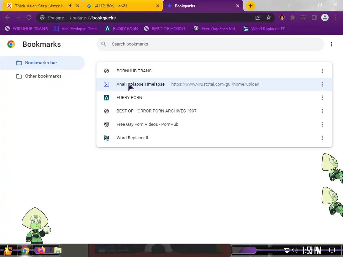This screenshot has height=257, width=343.
Task: Open BEST OF HORRO... on the bookmarks bar
Action: (x=166, y=29)
